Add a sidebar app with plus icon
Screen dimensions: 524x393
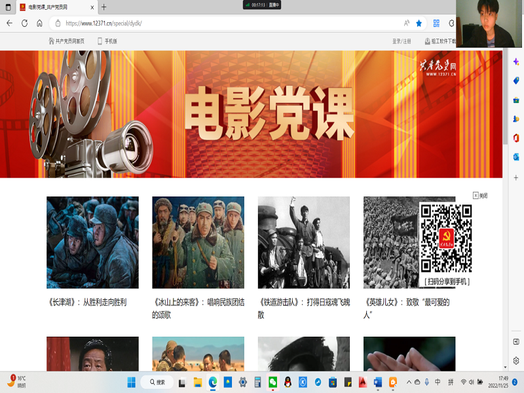(x=516, y=178)
